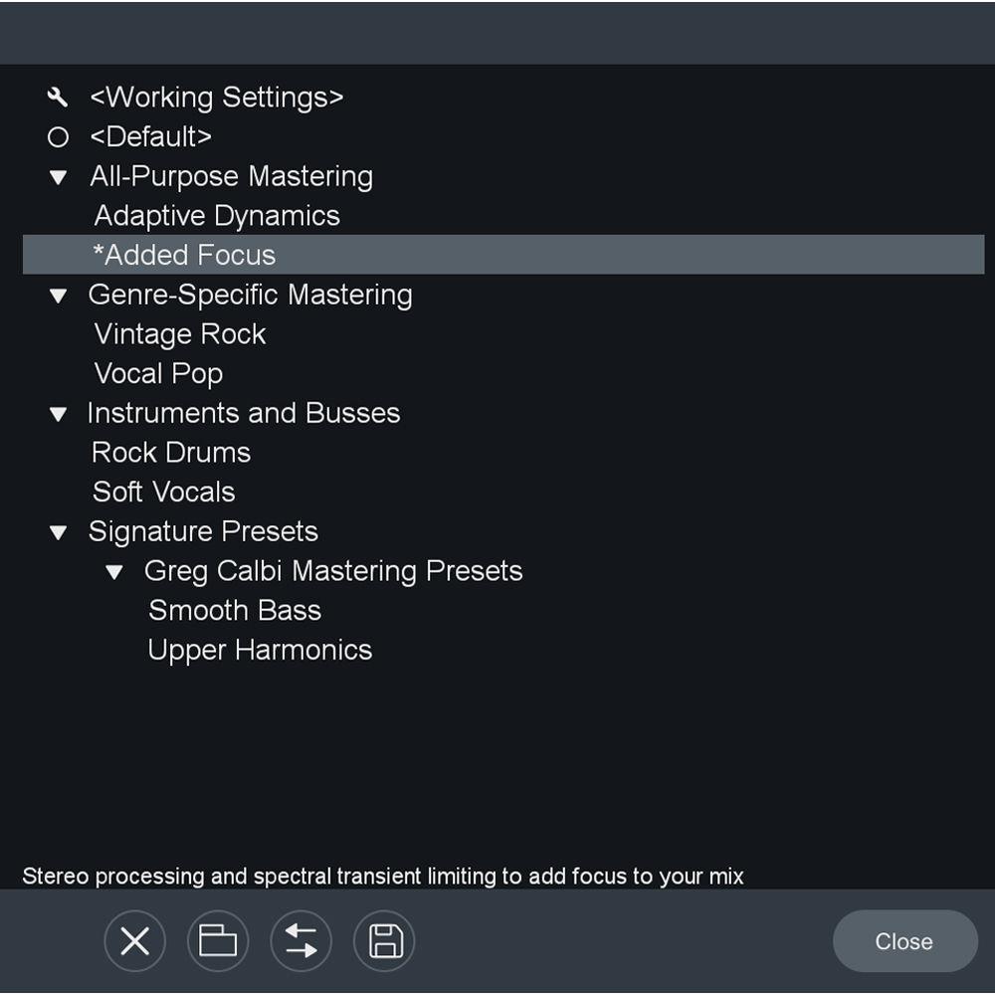Click the circle icon beside Default
This screenshot has height=995, width=995.
click(58, 136)
